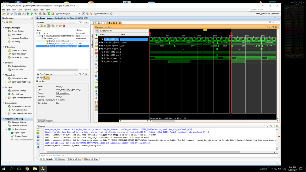Click the Tcl command input field

pyautogui.click(x=159, y=155)
